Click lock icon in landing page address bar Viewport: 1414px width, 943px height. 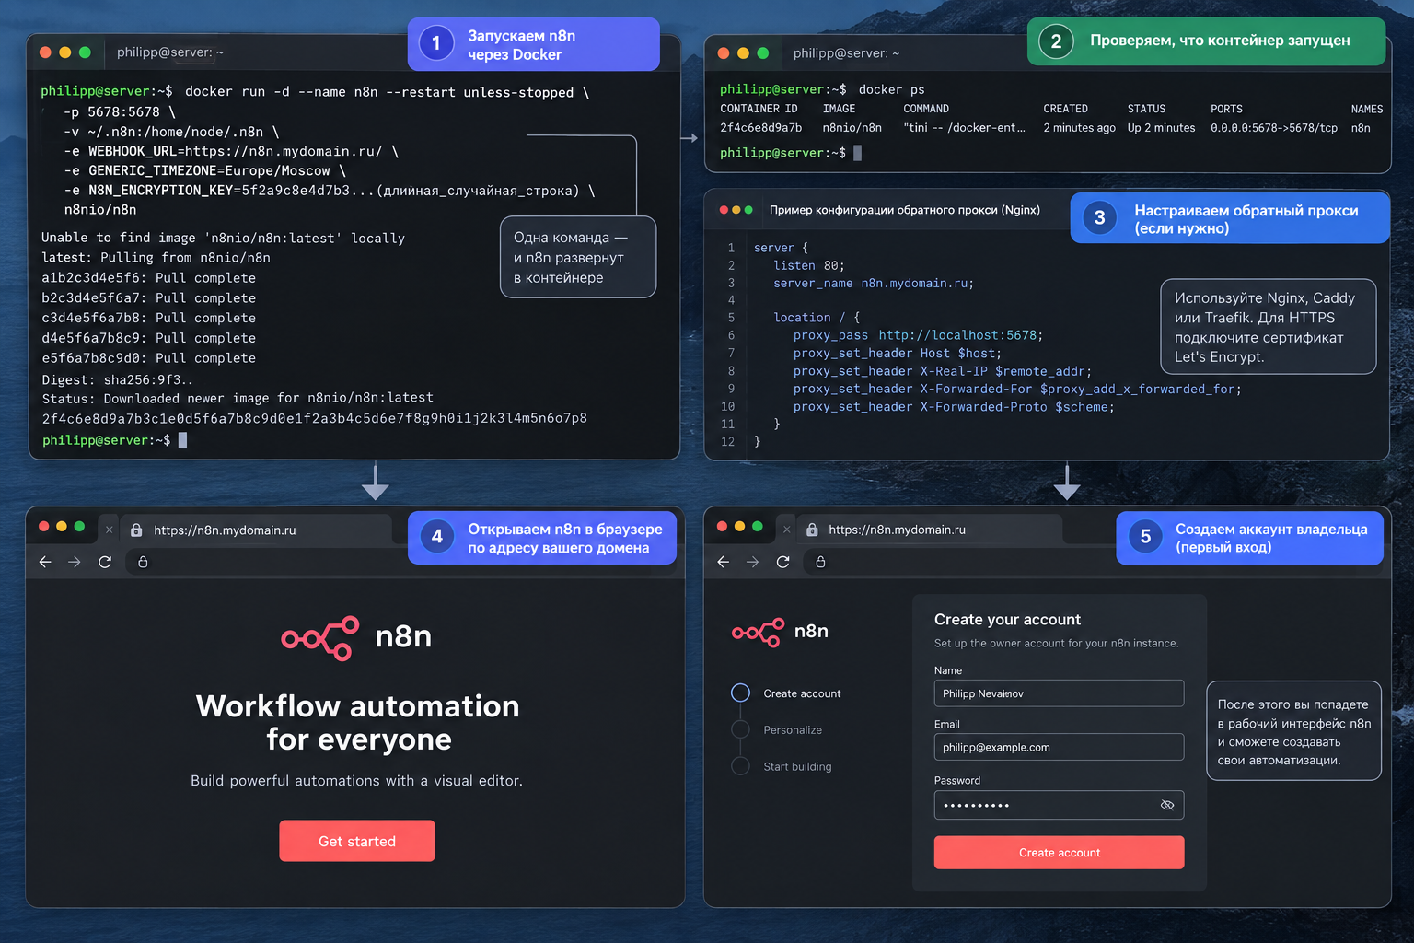pyautogui.click(x=143, y=562)
